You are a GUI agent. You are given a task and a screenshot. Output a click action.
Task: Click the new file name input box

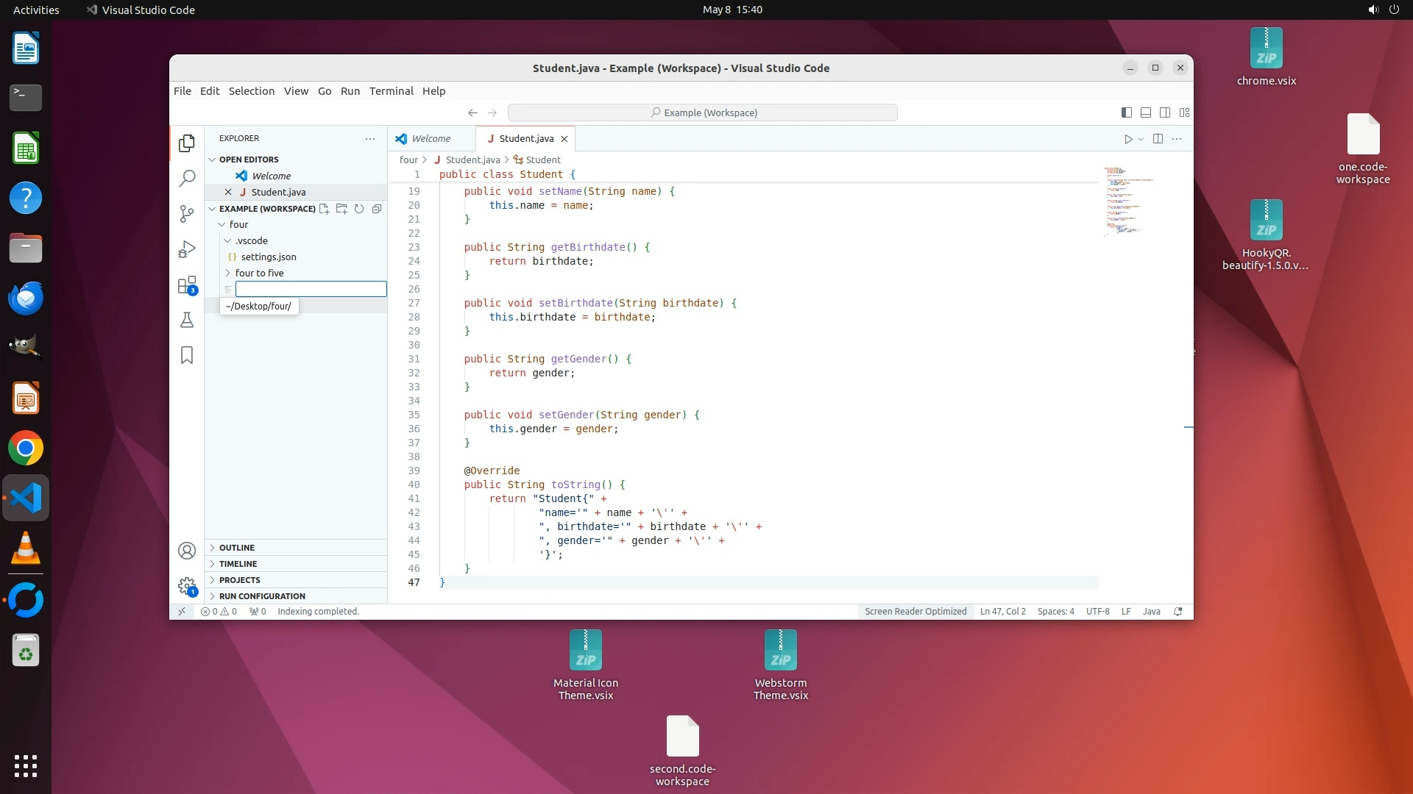pyautogui.click(x=311, y=289)
